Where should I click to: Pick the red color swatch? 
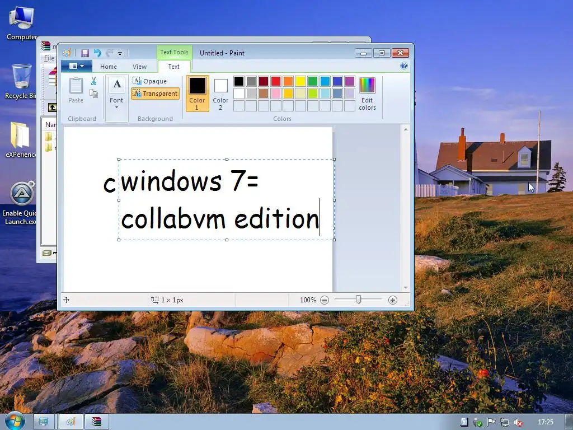(x=276, y=81)
